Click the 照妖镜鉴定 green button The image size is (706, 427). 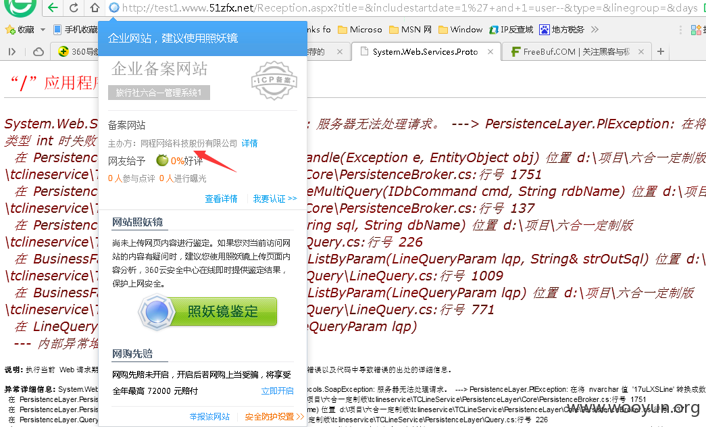pos(207,311)
